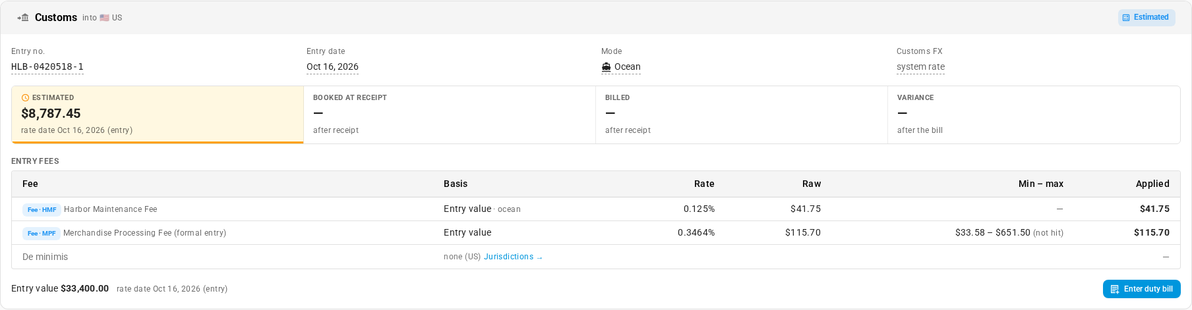This screenshot has width=1192, height=310.
Task: Click the Basis column header
Action: pyautogui.click(x=456, y=184)
